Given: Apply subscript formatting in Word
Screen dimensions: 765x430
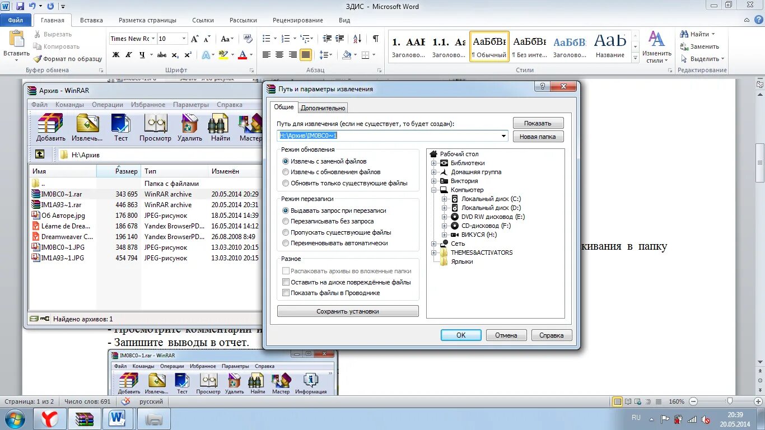Looking at the screenshot, I should [x=175, y=55].
